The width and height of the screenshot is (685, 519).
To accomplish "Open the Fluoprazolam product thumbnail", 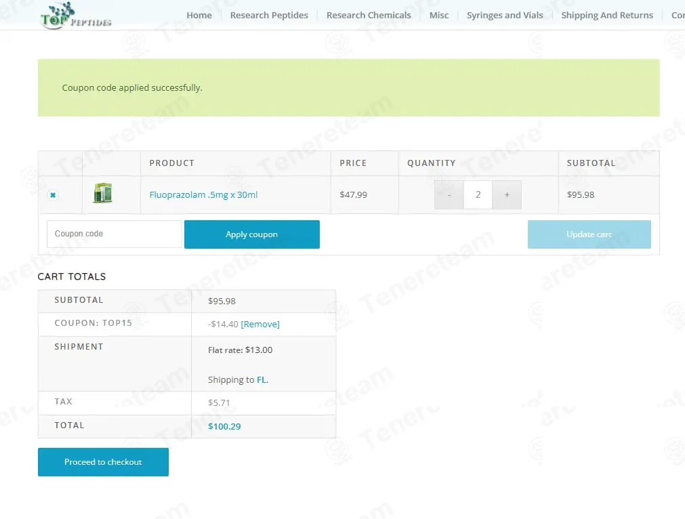I will click(103, 193).
